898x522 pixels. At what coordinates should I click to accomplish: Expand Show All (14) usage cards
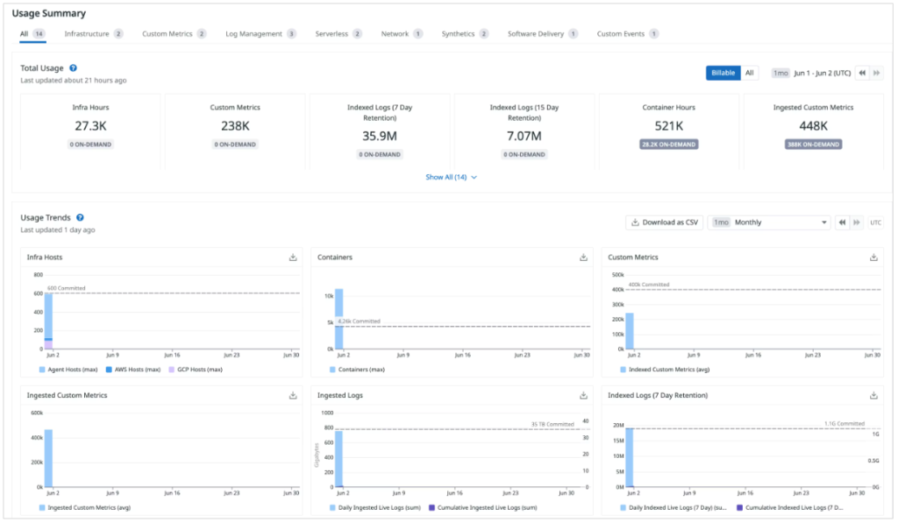tap(451, 177)
